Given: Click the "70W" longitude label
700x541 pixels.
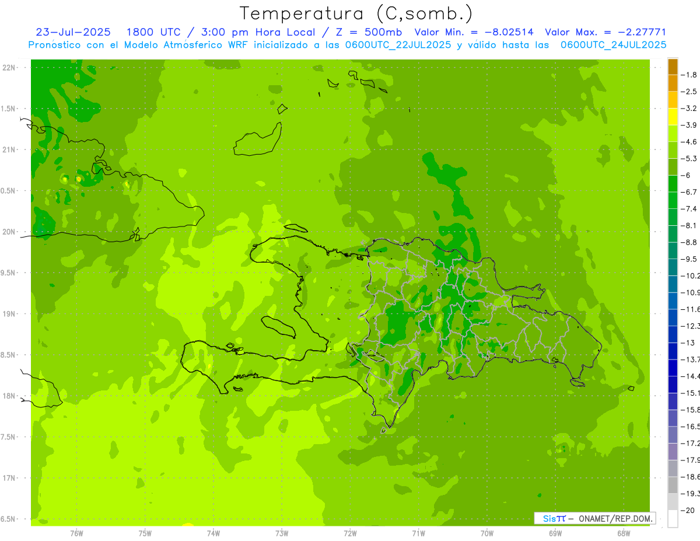Looking at the screenshot, I should 487,533.
